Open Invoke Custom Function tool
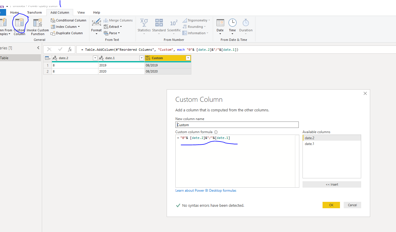The width and height of the screenshot is (396, 232). (x=38, y=27)
